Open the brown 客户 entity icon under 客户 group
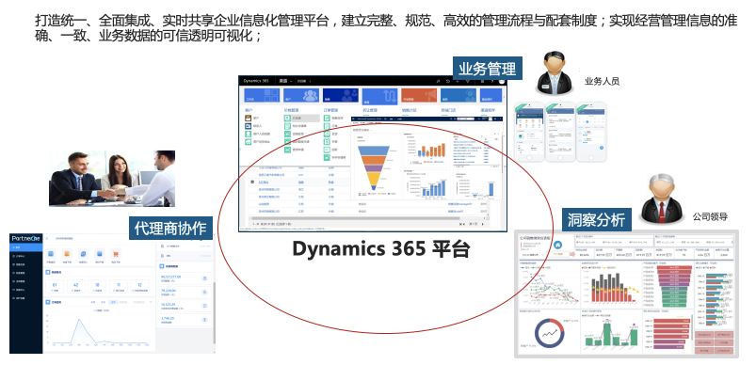The image size is (756, 365). coord(248,118)
